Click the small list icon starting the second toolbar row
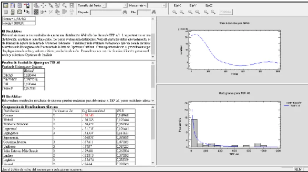The height and width of the screenshot is (172, 308). [6, 12]
